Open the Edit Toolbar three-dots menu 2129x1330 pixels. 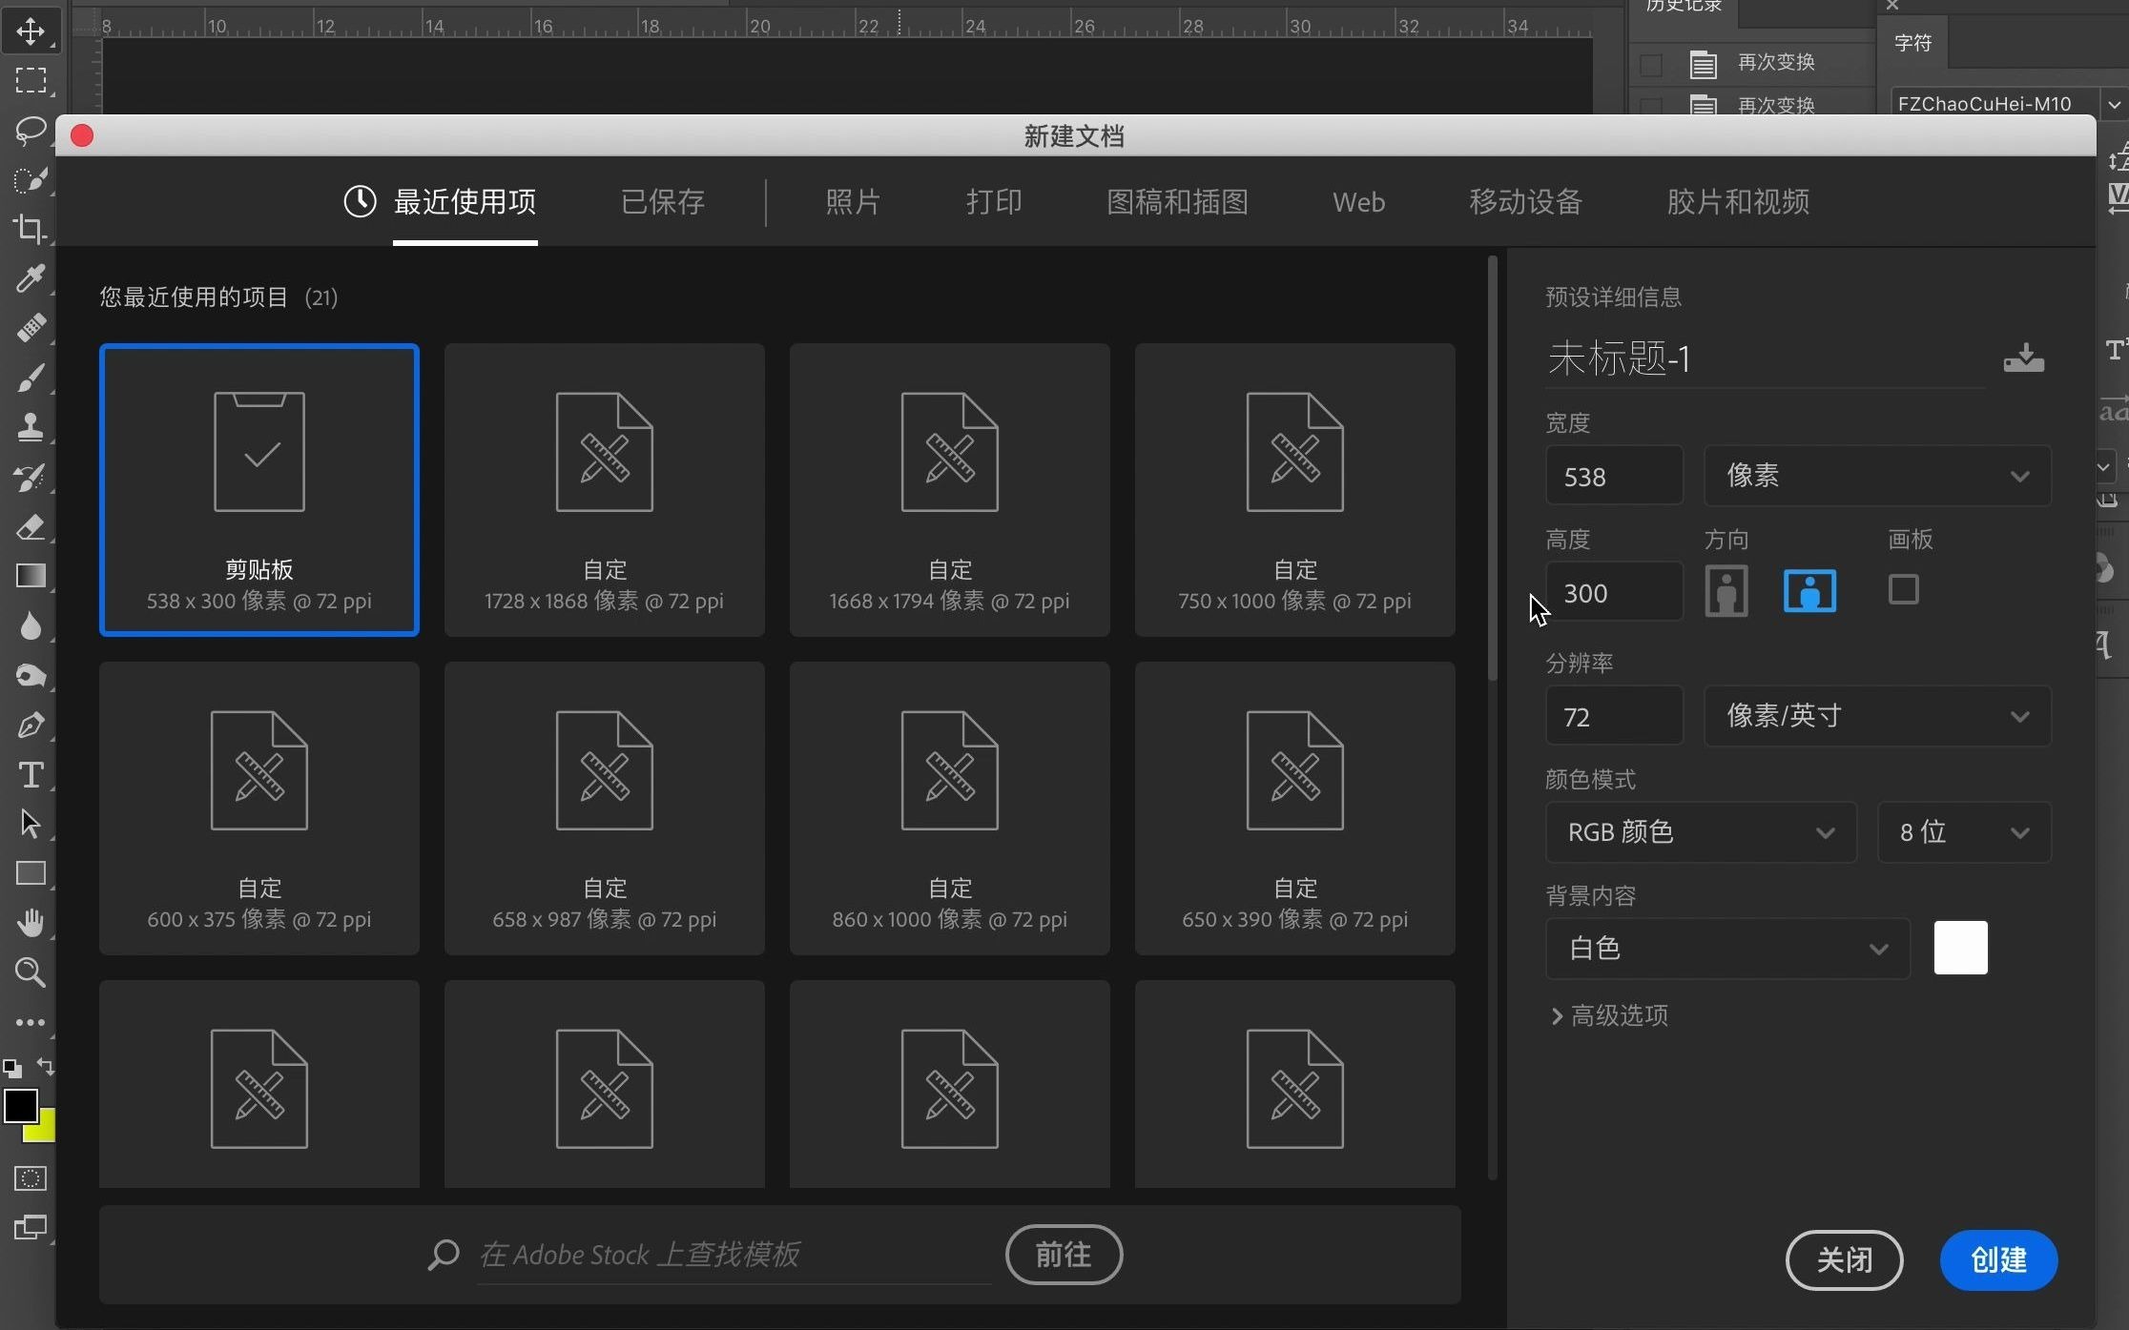[30, 1022]
